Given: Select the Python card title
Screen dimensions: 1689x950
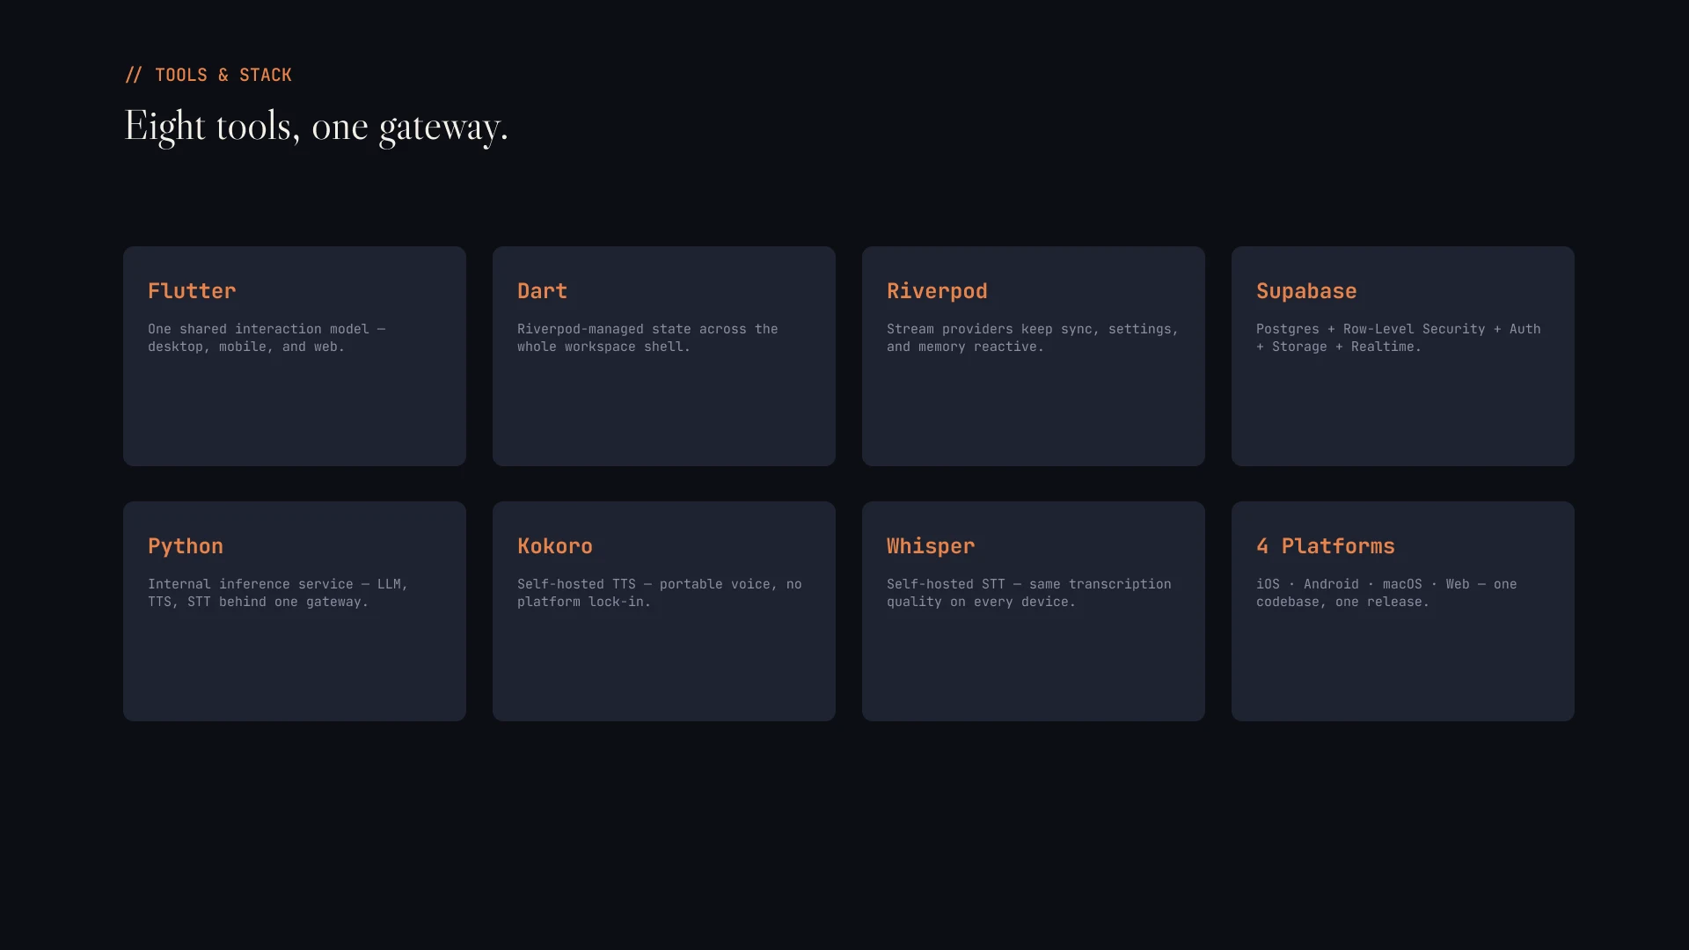Looking at the screenshot, I should tap(186, 546).
